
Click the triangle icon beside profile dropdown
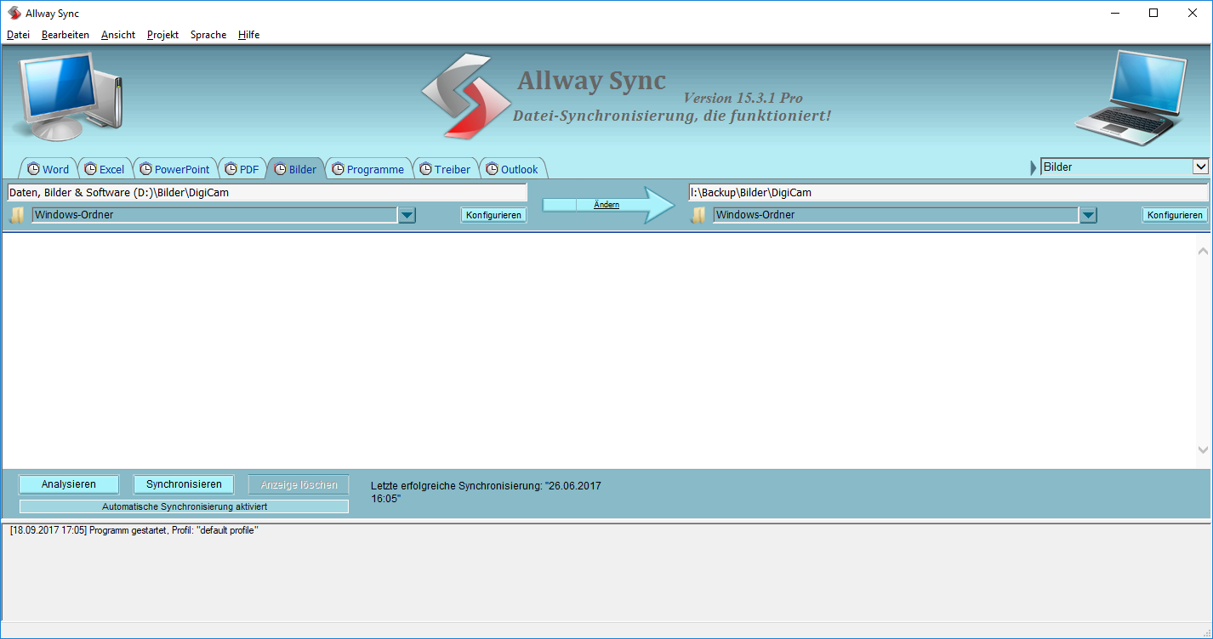pos(1034,167)
